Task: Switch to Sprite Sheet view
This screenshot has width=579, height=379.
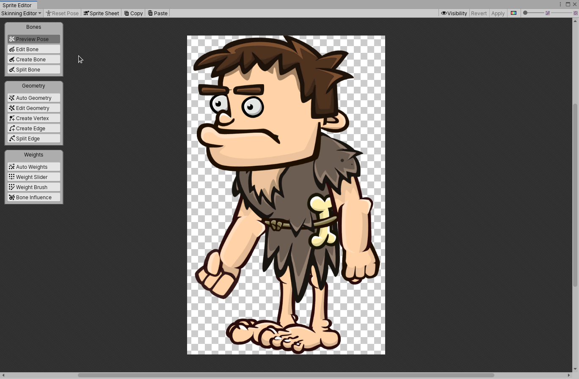Action: [101, 13]
